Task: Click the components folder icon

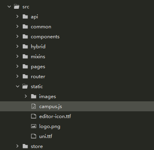Action: 25,36
